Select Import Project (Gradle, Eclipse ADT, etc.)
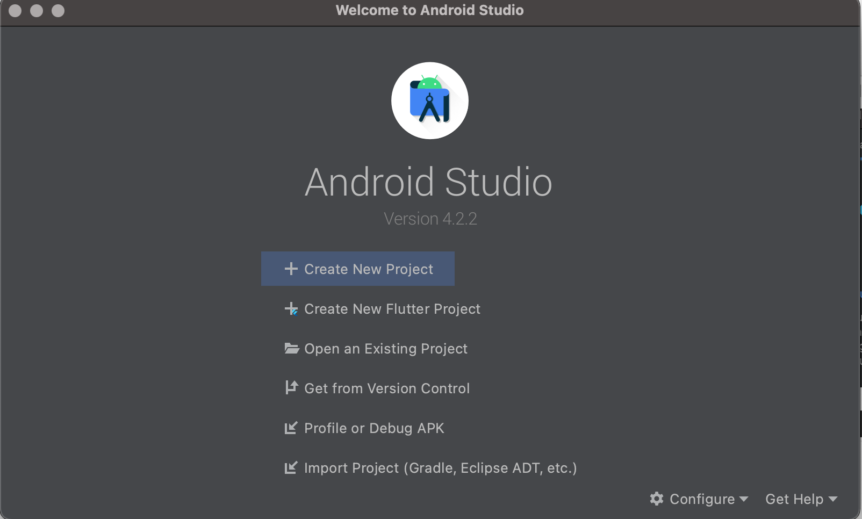 coord(430,468)
